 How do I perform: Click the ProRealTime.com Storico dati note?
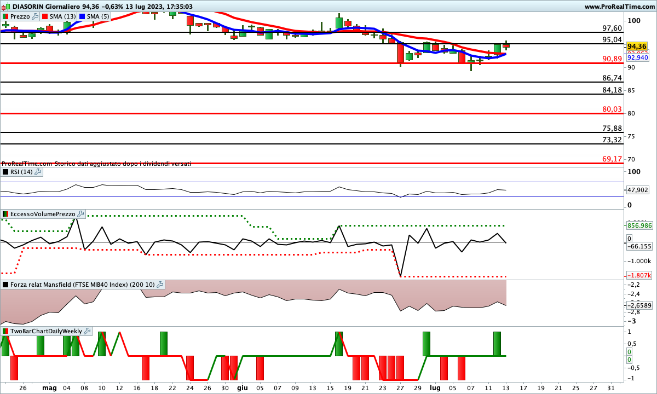(x=96, y=164)
